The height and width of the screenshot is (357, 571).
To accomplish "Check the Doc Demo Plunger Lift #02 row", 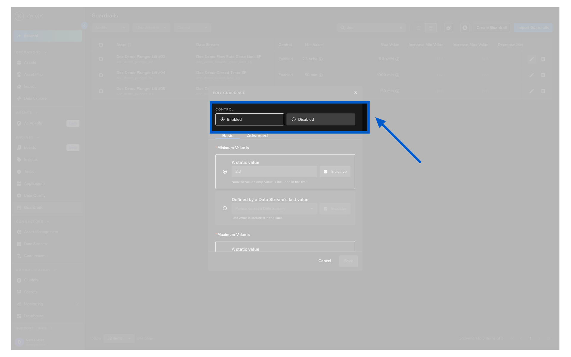I will [x=101, y=59].
